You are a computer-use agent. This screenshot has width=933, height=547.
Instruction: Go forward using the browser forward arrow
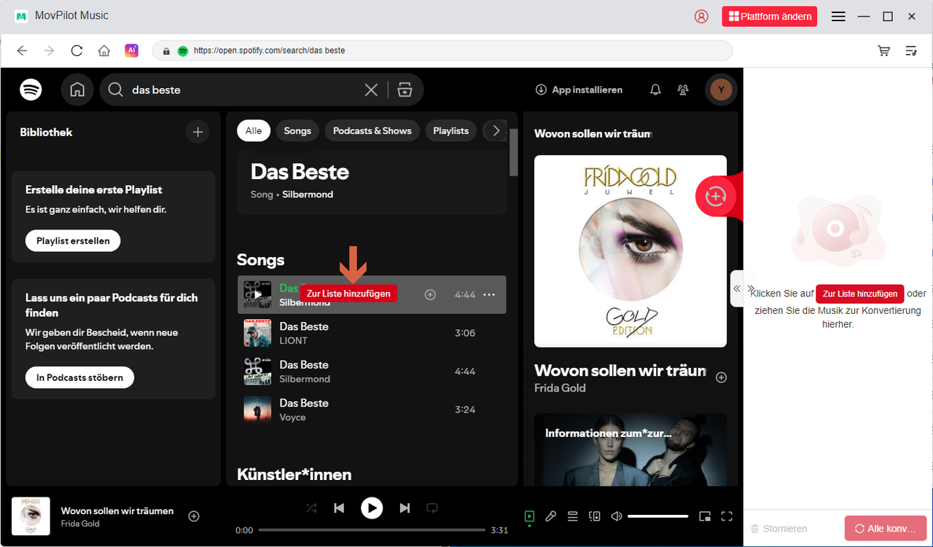click(x=49, y=50)
